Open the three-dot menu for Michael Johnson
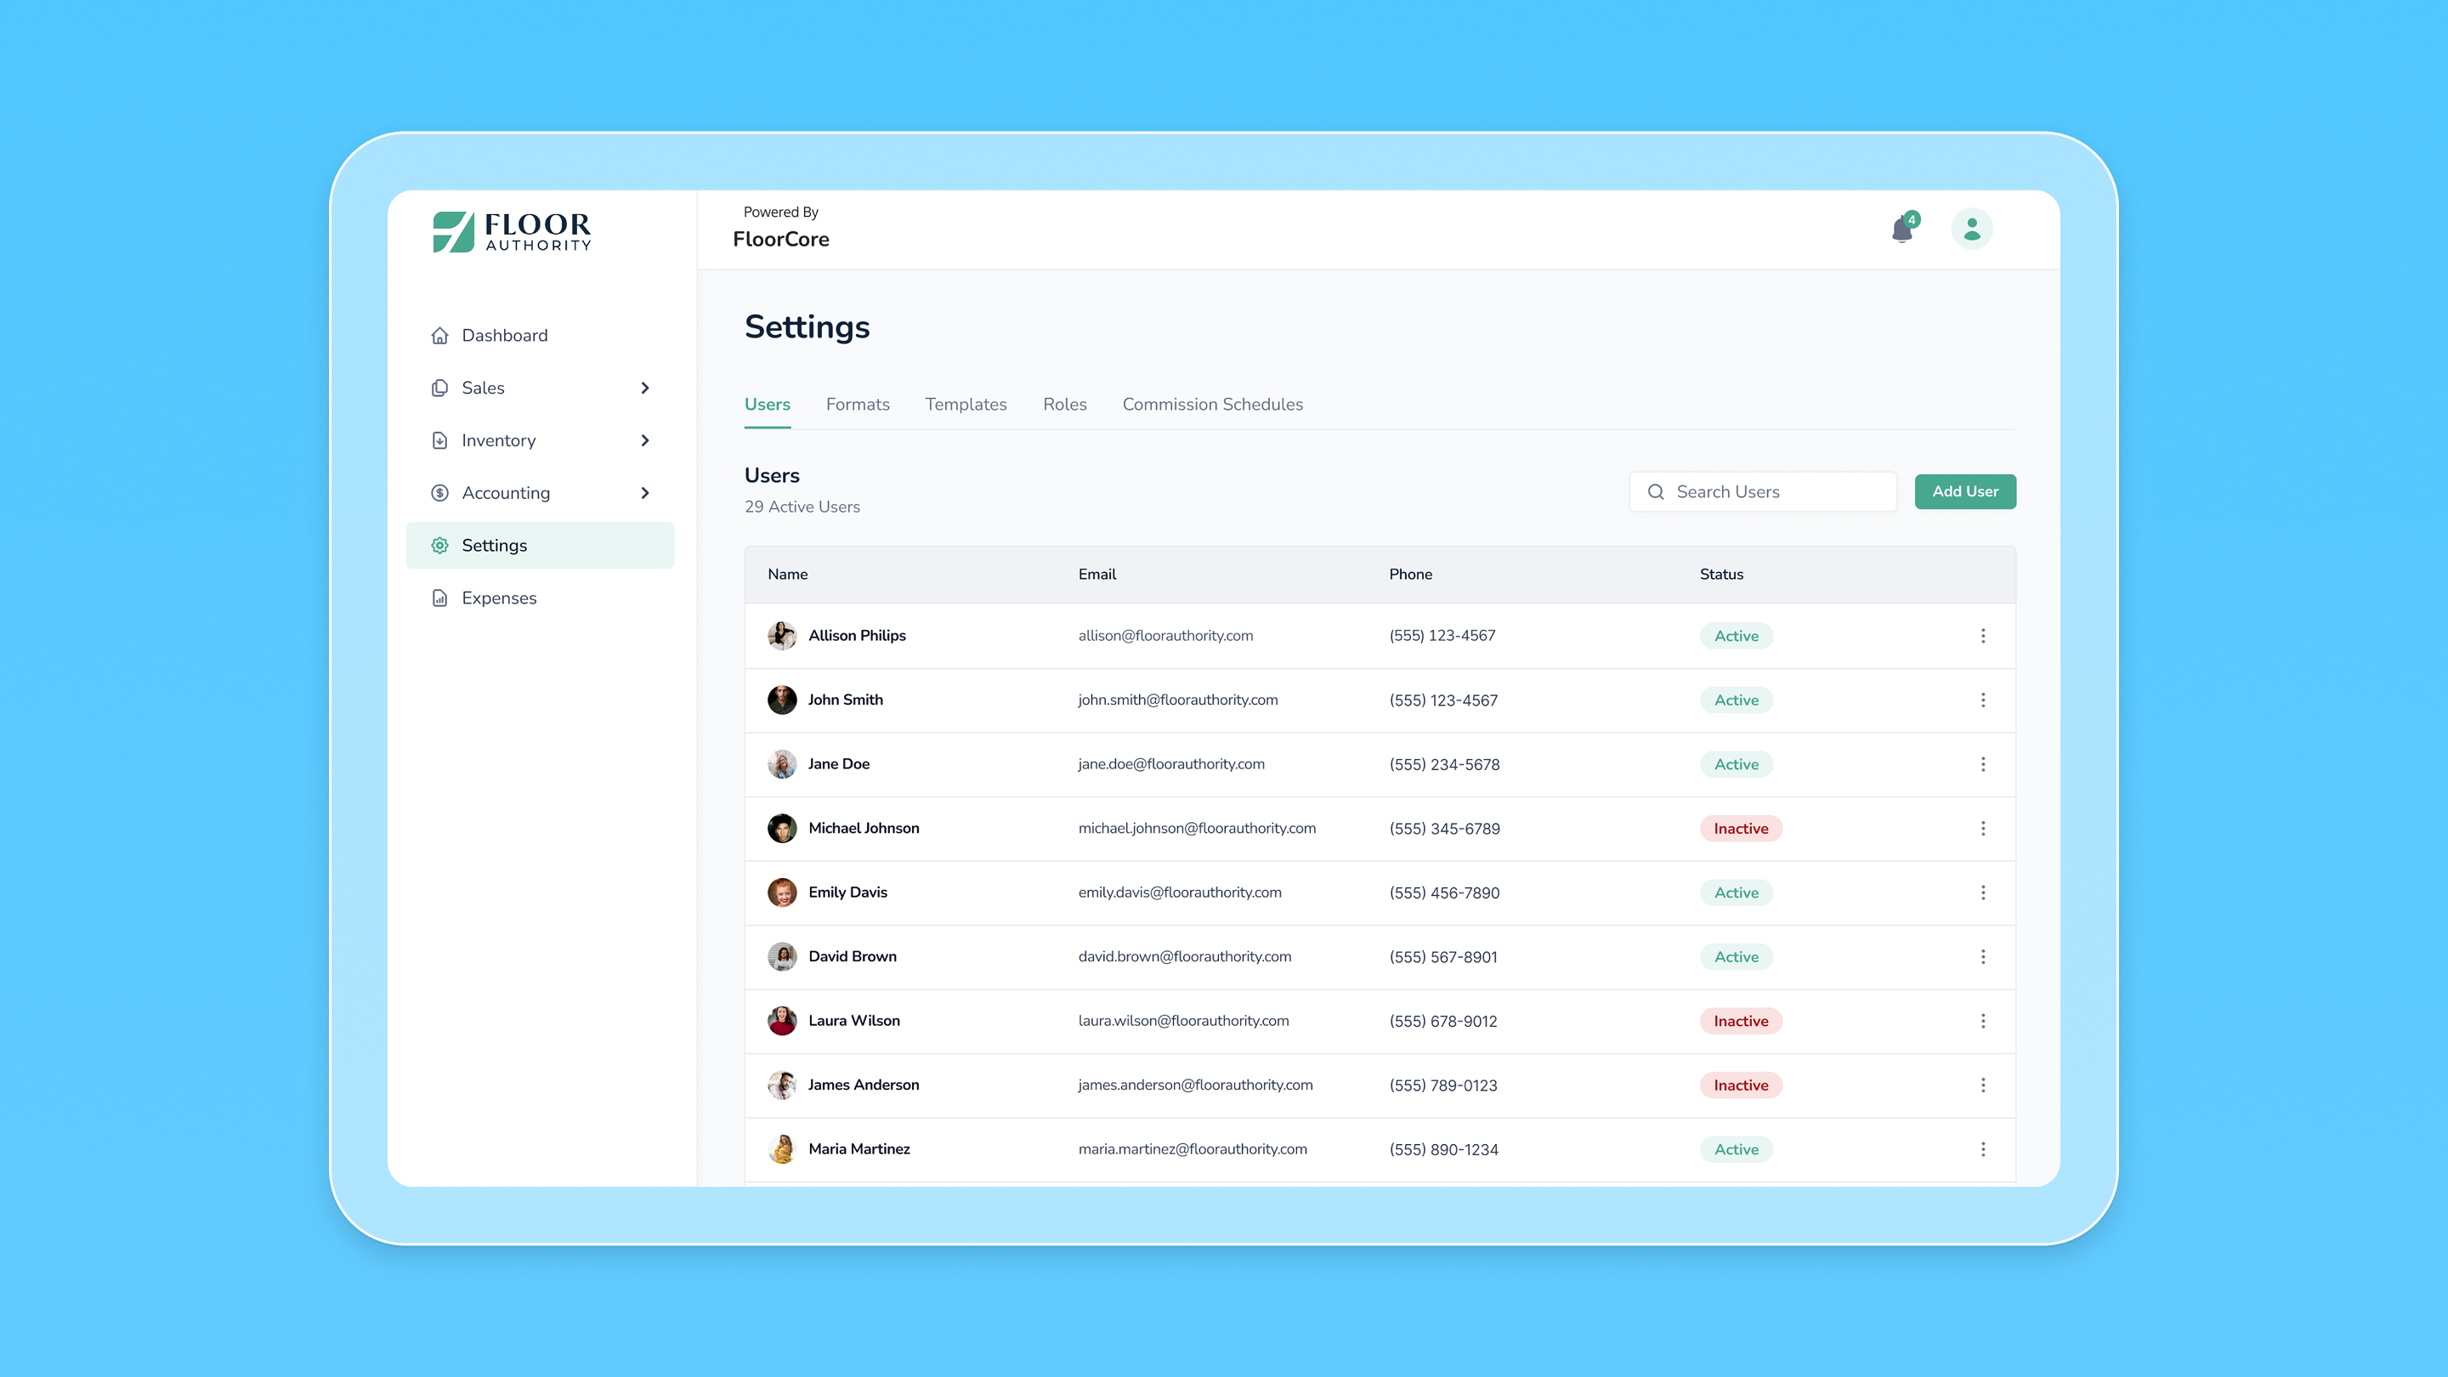2448x1377 pixels. pyautogui.click(x=1982, y=829)
